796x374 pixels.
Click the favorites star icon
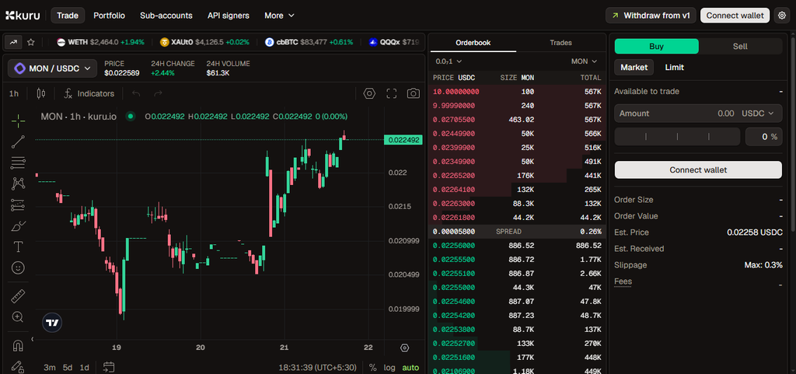point(31,42)
